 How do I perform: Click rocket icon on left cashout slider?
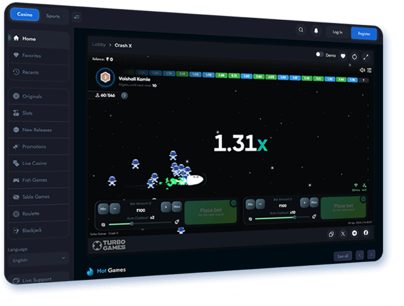(176, 222)
